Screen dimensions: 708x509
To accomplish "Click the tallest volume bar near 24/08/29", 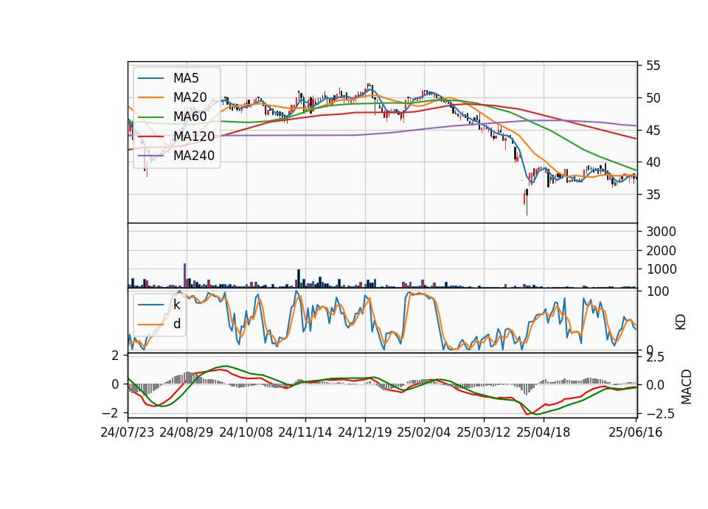I will pyautogui.click(x=184, y=275).
